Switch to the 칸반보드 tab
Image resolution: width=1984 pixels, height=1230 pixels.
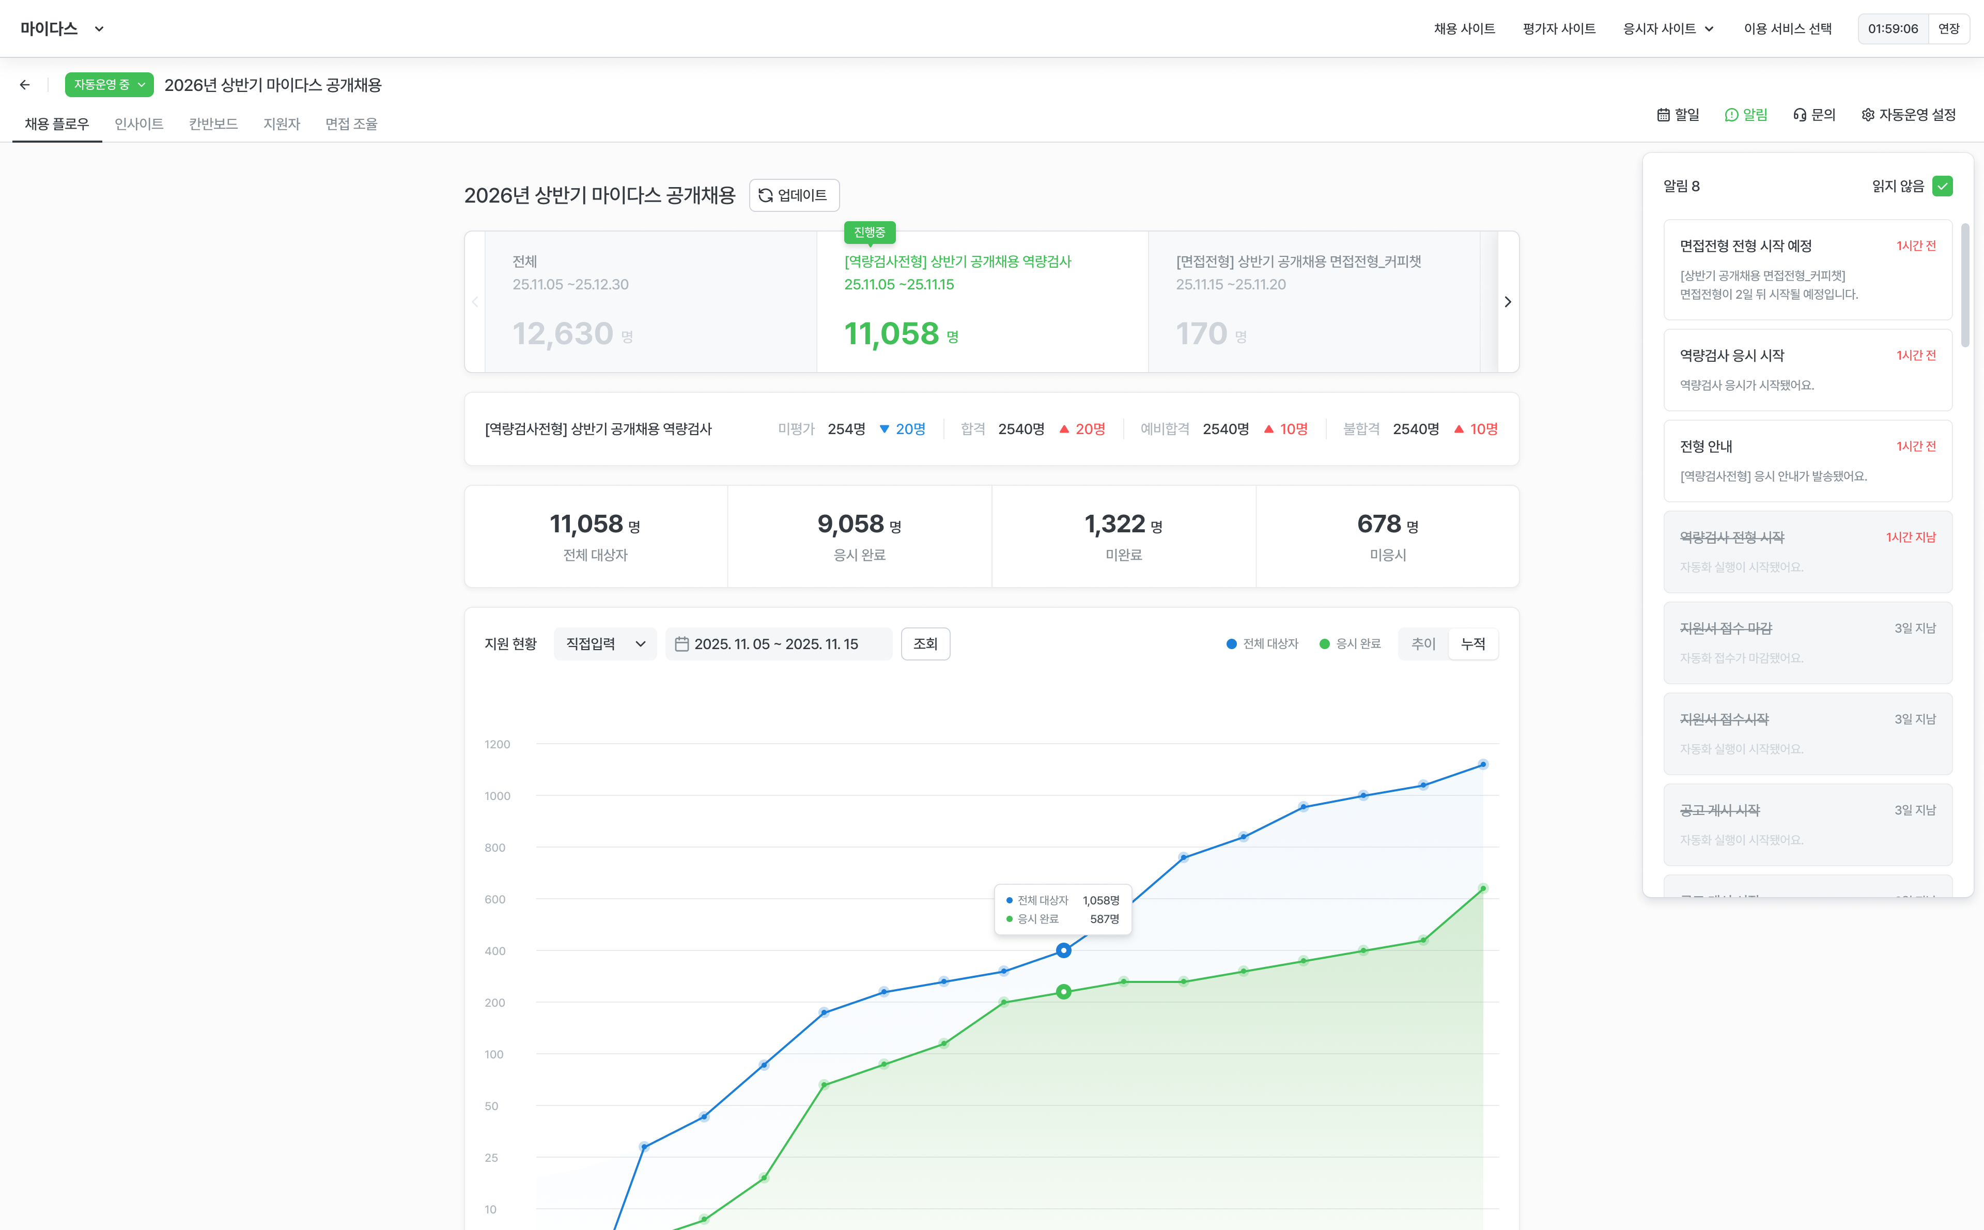point(213,124)
